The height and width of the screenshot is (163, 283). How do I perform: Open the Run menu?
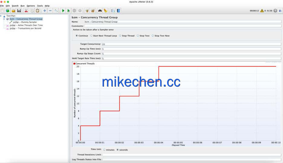pyautogui.click(x=23, y=6)
